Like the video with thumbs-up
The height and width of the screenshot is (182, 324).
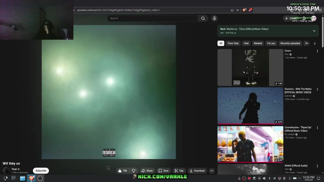coord(123,171)
